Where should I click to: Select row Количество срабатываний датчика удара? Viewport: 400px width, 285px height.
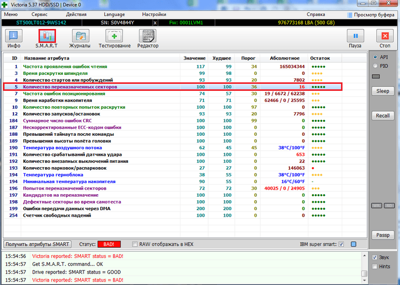click(172, 155)
